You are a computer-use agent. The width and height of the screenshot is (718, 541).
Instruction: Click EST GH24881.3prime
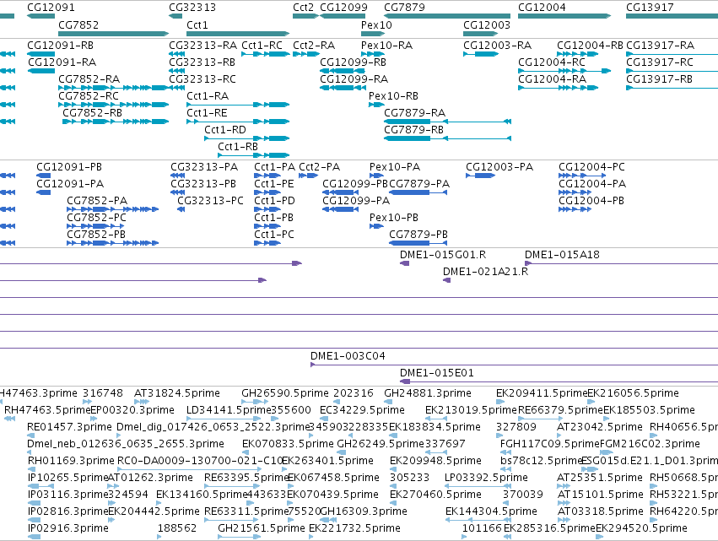(388, 402)
